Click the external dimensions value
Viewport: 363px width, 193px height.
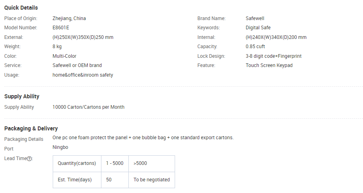[x=83, y=37]
